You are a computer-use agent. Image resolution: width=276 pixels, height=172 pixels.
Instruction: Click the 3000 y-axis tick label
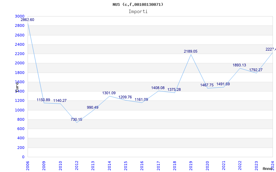(20, 16)
